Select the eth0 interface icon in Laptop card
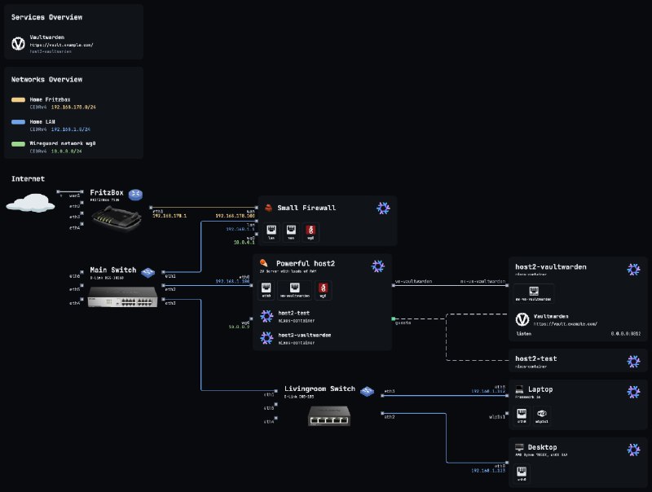This screenshot has width=652, height=492. [522, 415]
